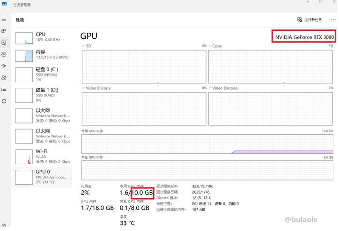
Task: Click the Task Manager app icon in title bar
Action: pyautogui.click(x=4, y=4)
